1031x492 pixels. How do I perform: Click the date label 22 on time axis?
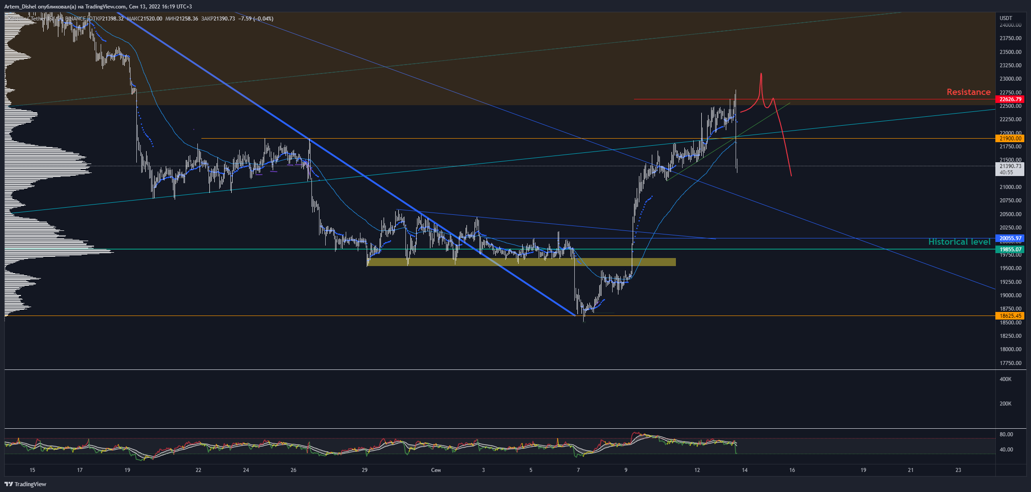coord(198,470)
